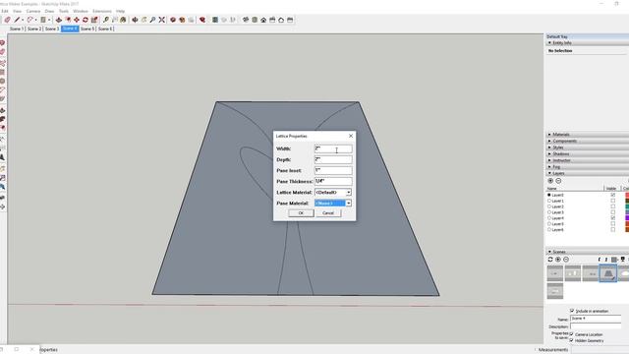Expand the Components tray panel
Viewport: 629px width, 354px height.
tap(564, 141)
